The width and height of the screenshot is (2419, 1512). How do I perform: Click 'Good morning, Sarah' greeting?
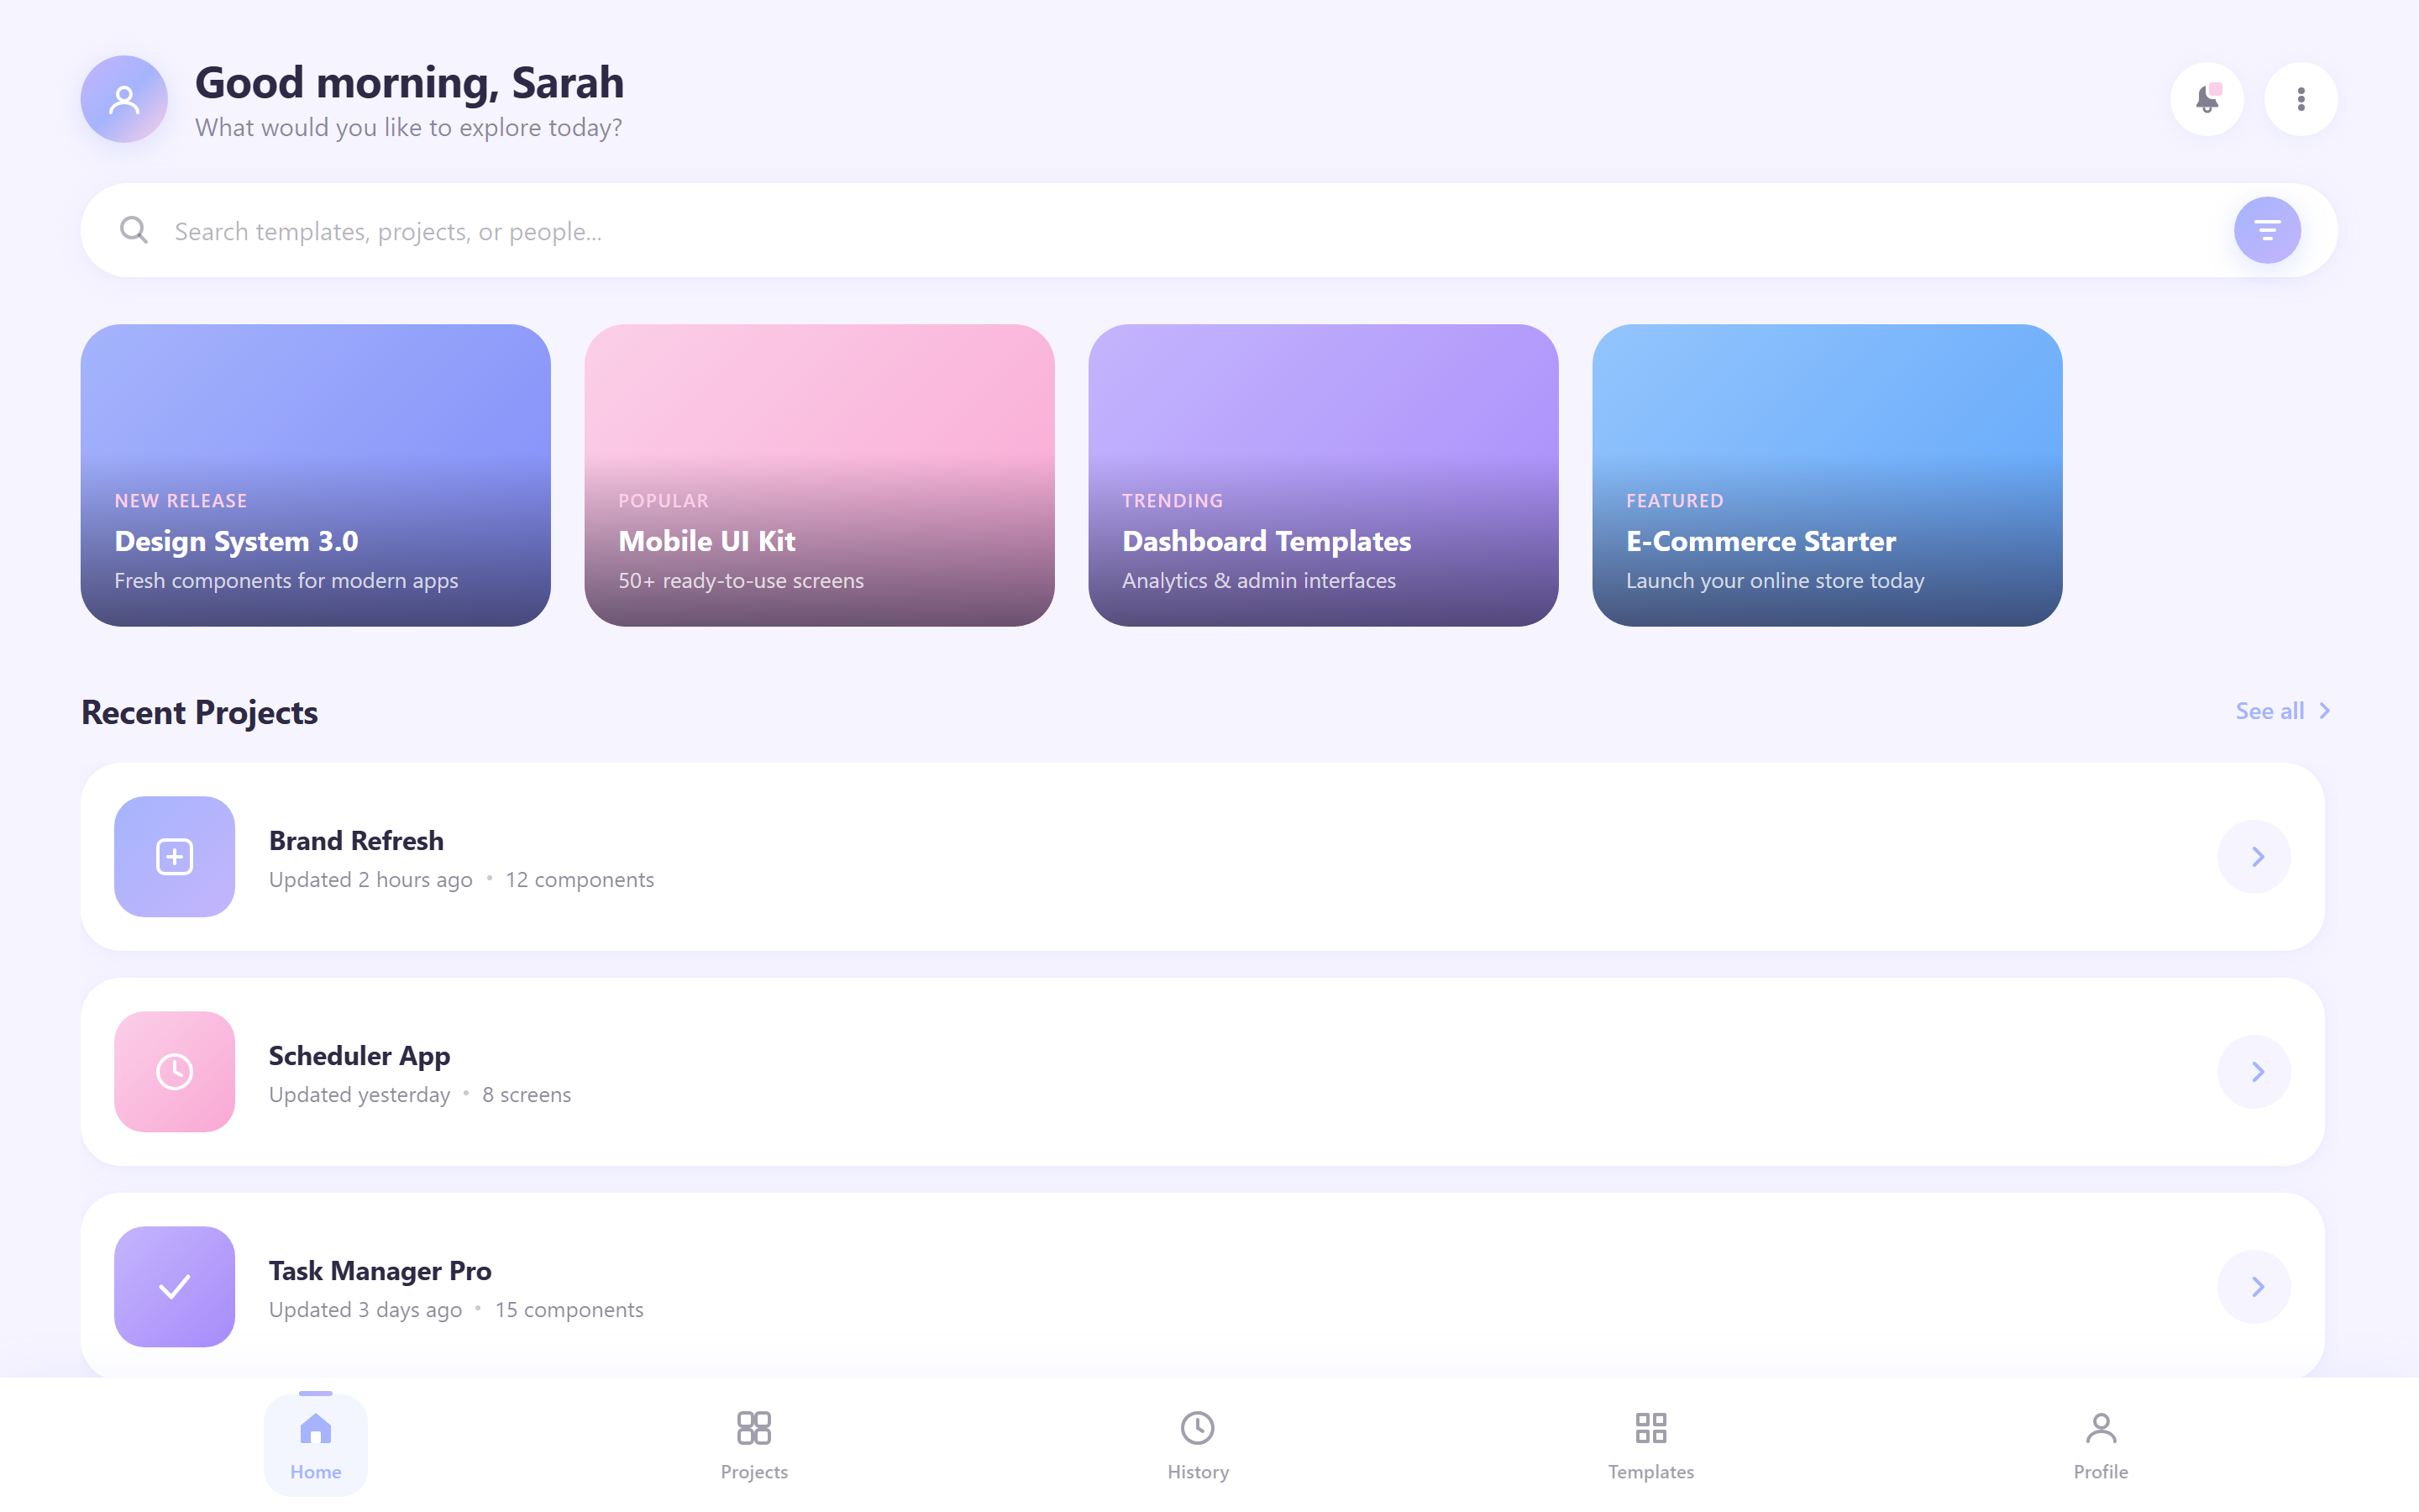point(410,83)
